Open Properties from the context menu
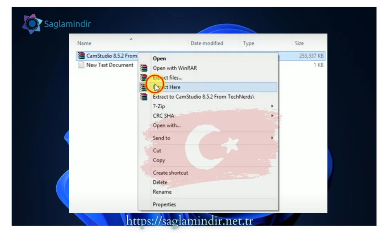This screenshot has height=233, width=388. [164, 205]
